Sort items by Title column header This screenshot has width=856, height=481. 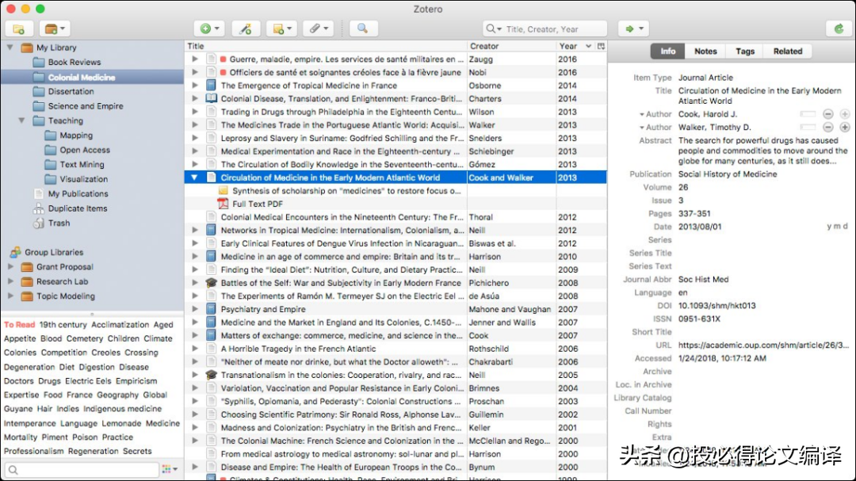[x=326, y=47]
